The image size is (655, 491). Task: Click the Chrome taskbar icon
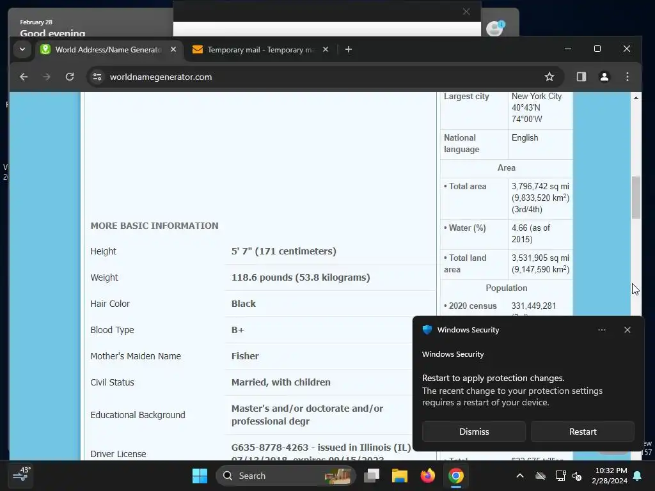455,476
